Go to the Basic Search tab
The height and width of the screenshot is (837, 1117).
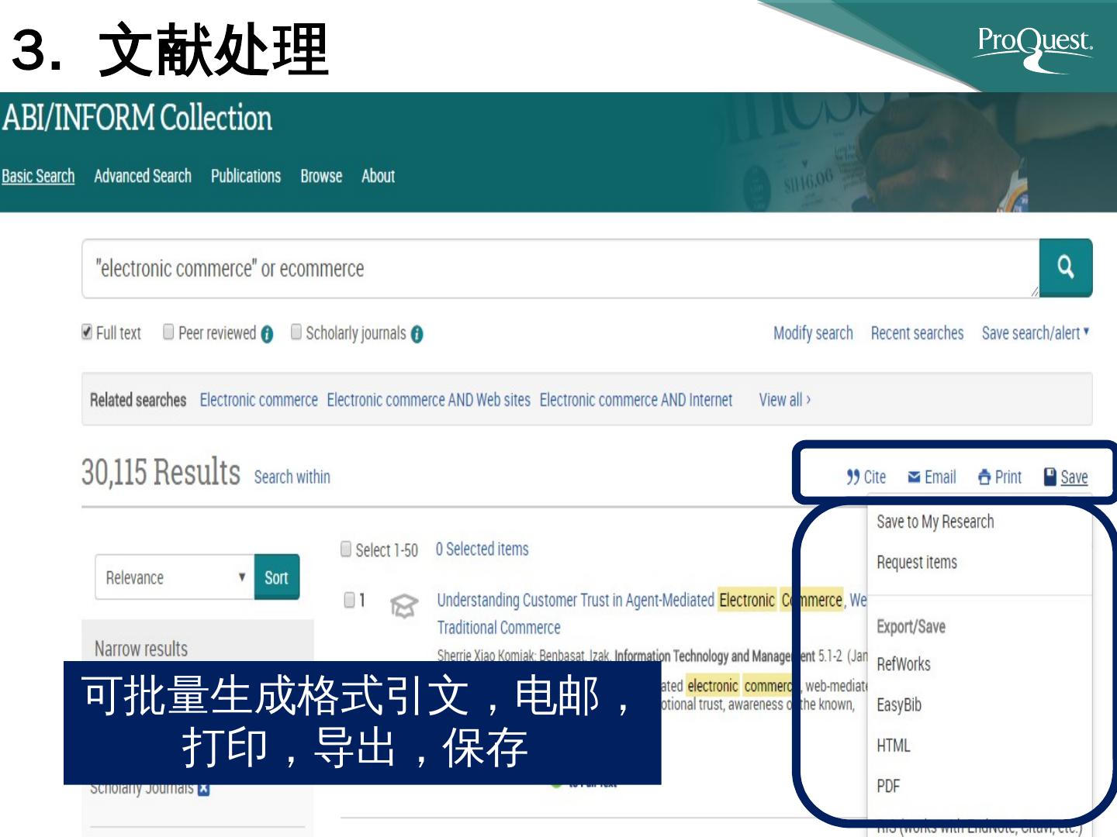tap(38, 176)
